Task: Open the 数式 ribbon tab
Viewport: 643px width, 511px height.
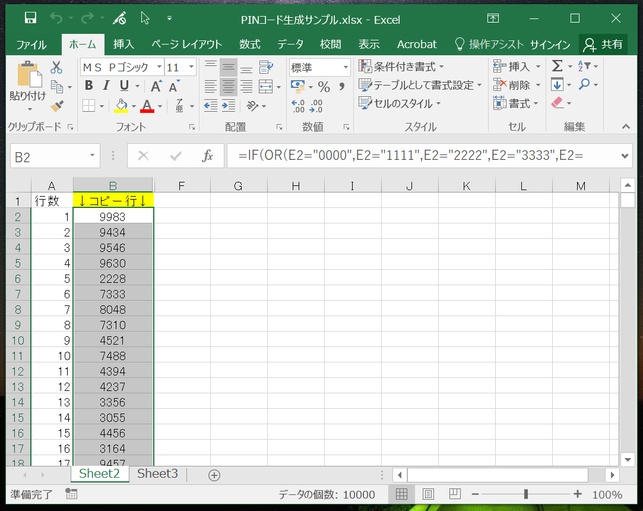Action: (x=250, y=45)
